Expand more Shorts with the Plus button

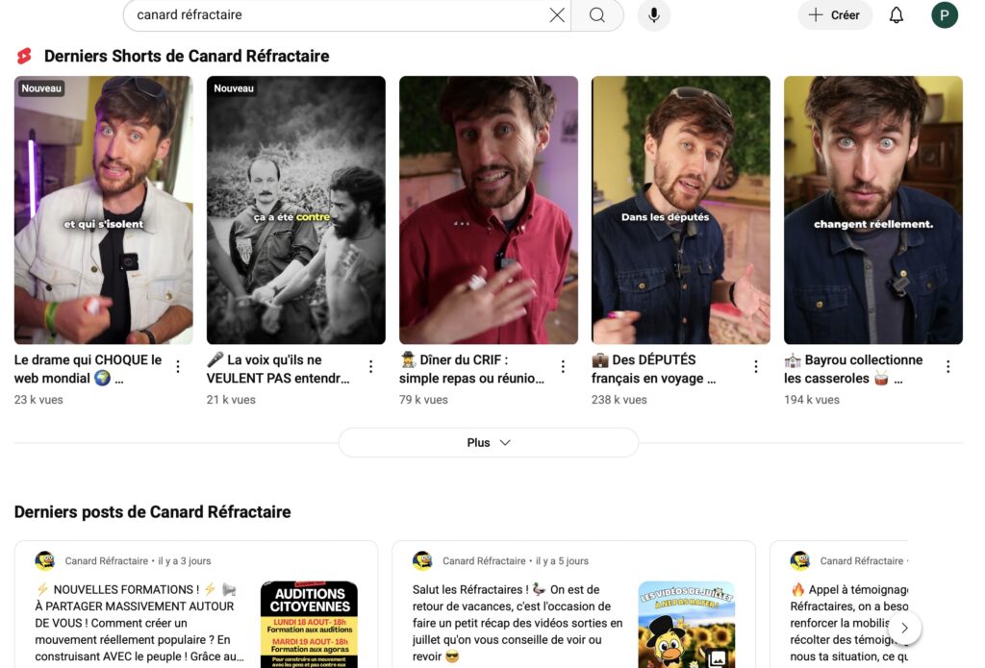tap(489, 442)
